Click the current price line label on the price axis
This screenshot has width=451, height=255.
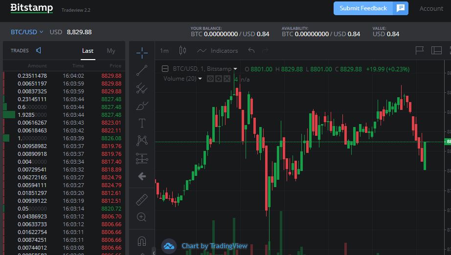coord(448,142)
